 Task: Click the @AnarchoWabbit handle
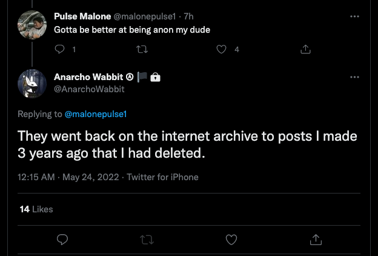[88, 89]
